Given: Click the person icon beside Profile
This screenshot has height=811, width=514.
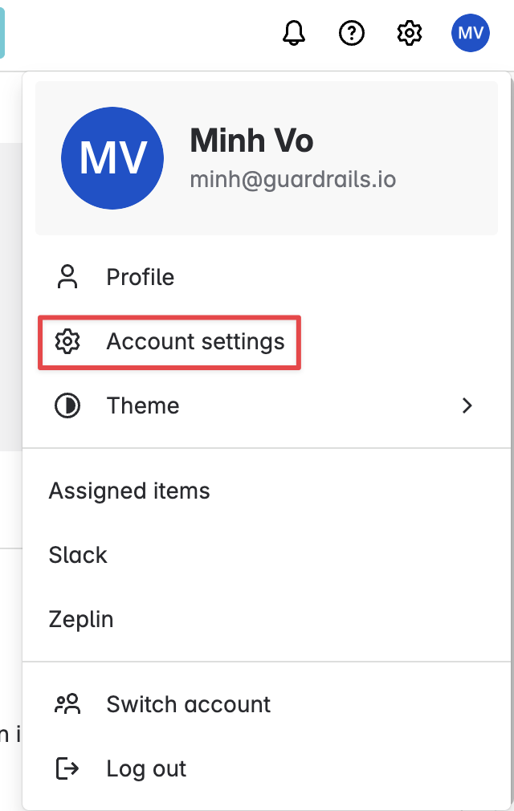Looking at the screenshot, I should (67, 277).
